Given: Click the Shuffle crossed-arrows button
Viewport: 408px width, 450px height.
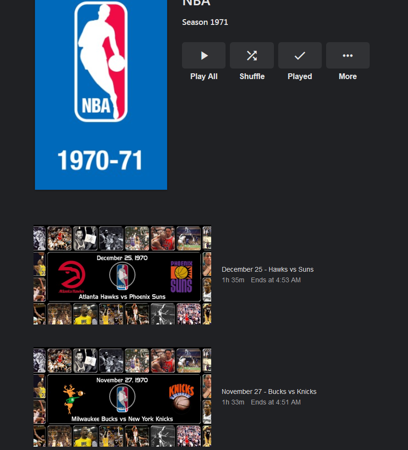Looking at the screenshot, I should click(x=252, y=56).
